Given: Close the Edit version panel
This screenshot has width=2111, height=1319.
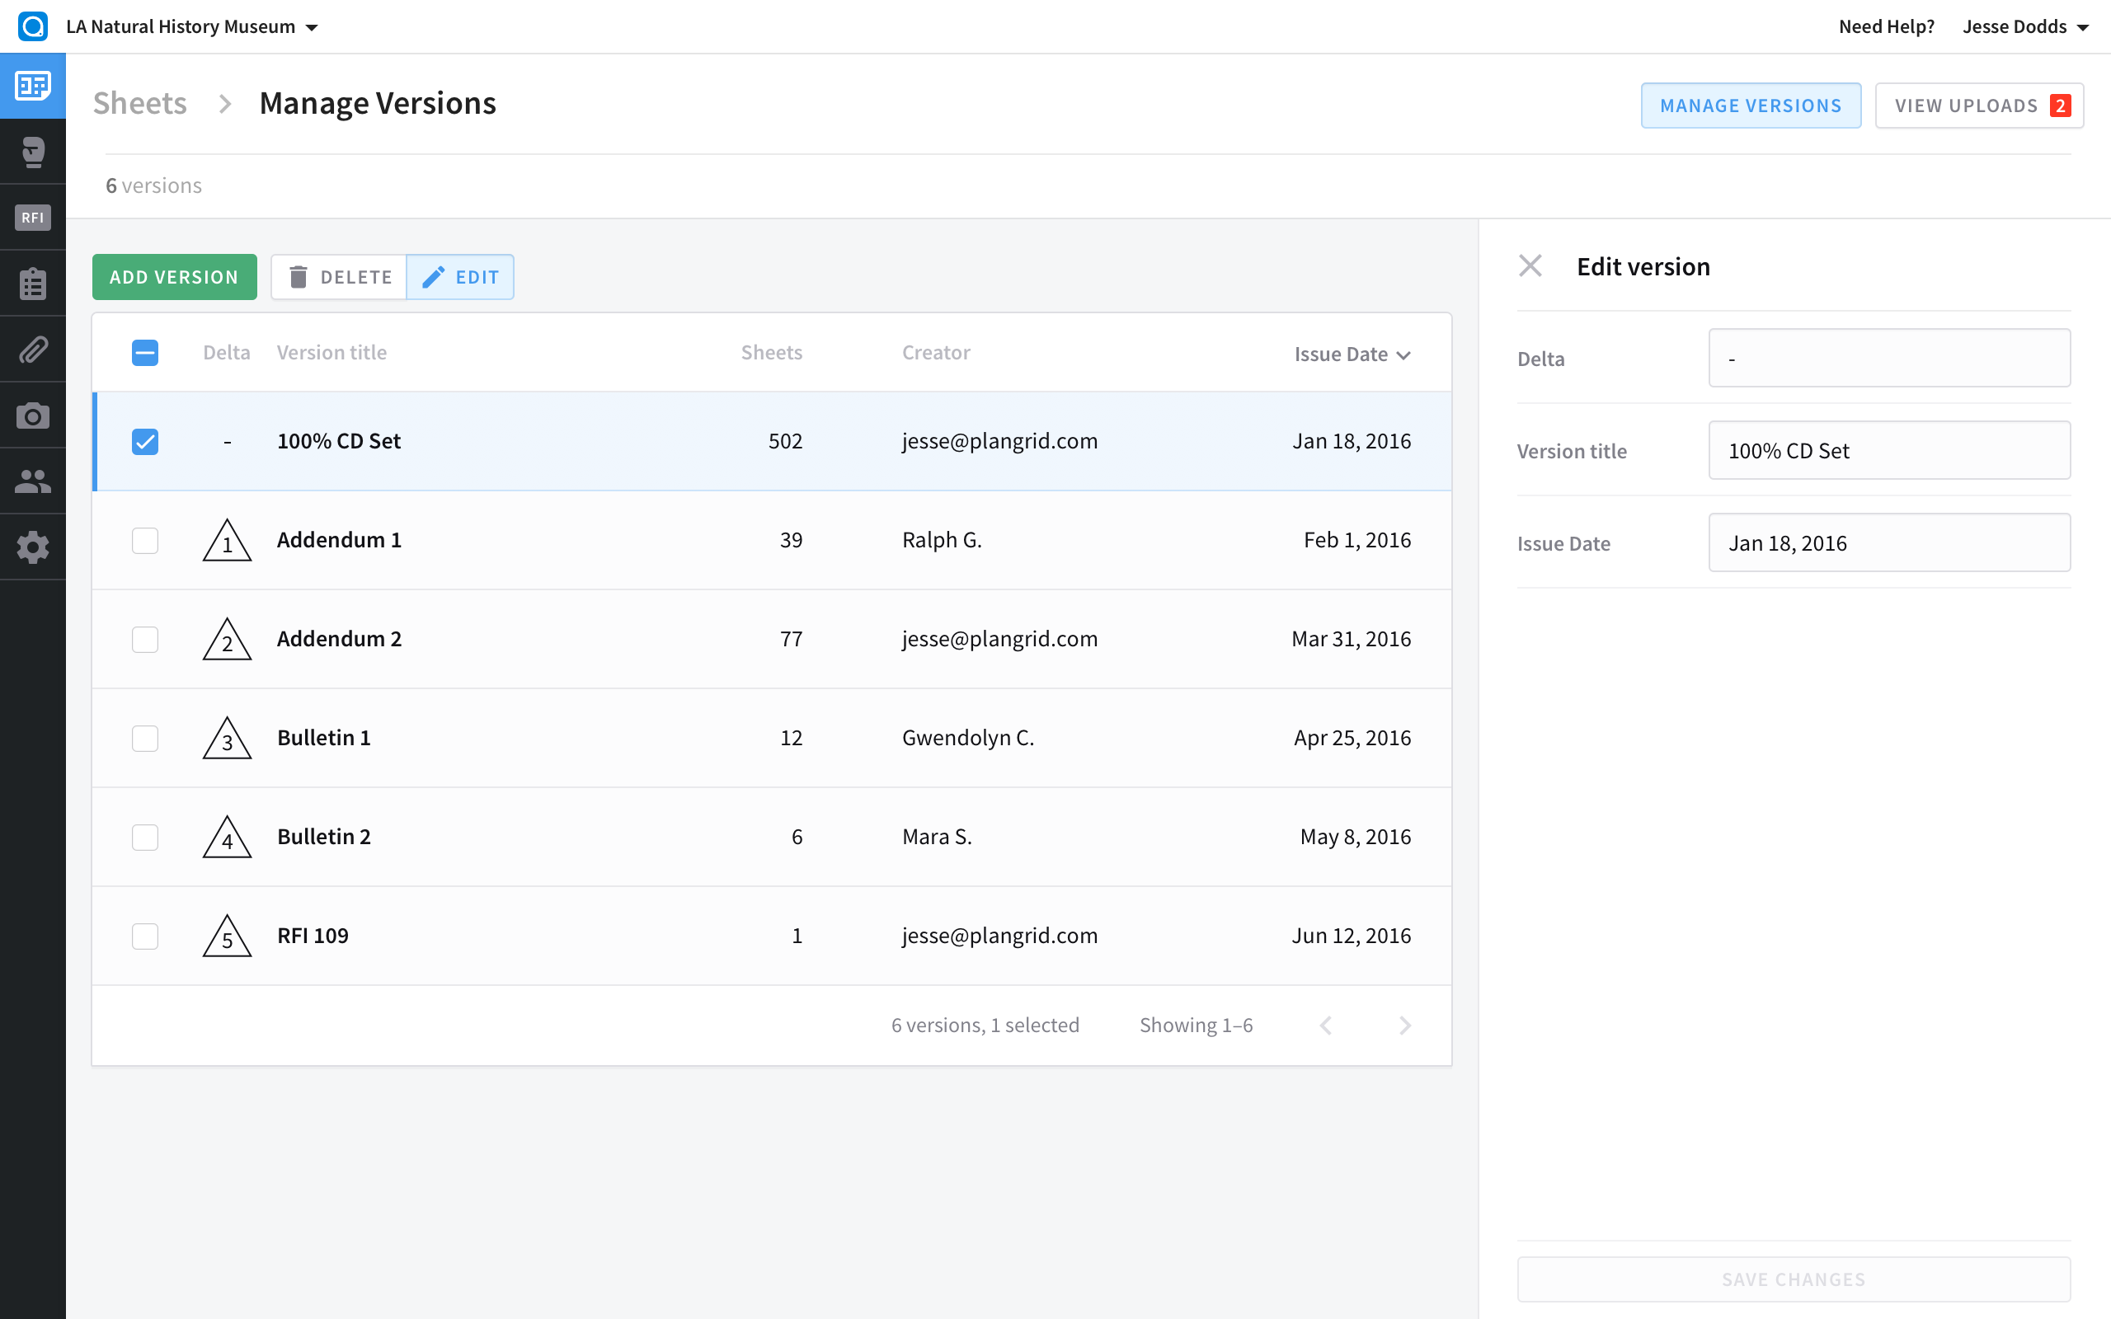Looking at the screenshot, I should (1530, 266).
